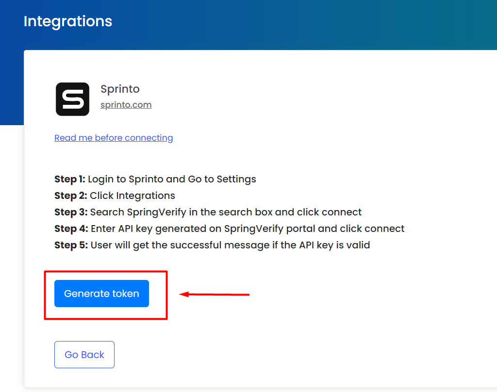The height and width of the screenshot is (392, 497).
Task: Click the bold Step 5 label
Action: coord(70,245)
